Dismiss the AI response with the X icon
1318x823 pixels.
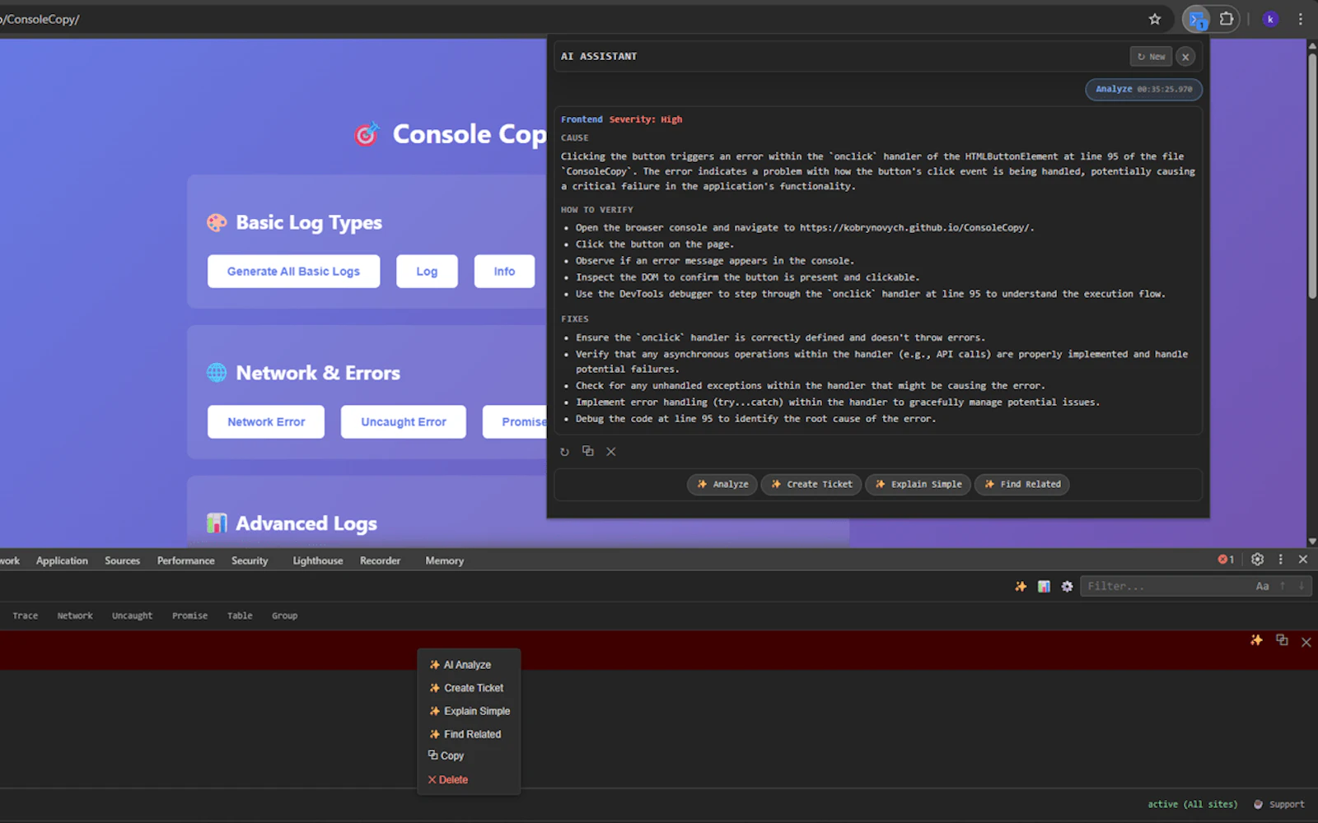point(611,452)
